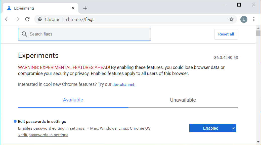Click the version number 86.0.4240.53
261x145 pixels.
[x=226, y=58]
